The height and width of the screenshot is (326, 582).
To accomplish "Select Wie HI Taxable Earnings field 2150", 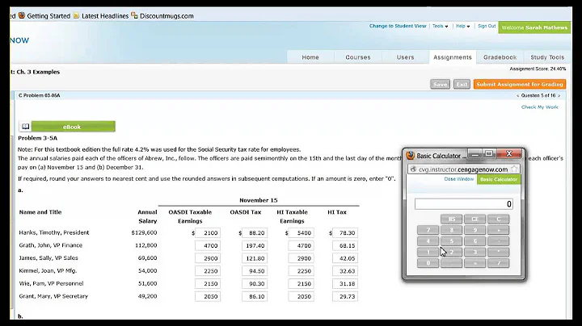I will (x=301, y=284).
